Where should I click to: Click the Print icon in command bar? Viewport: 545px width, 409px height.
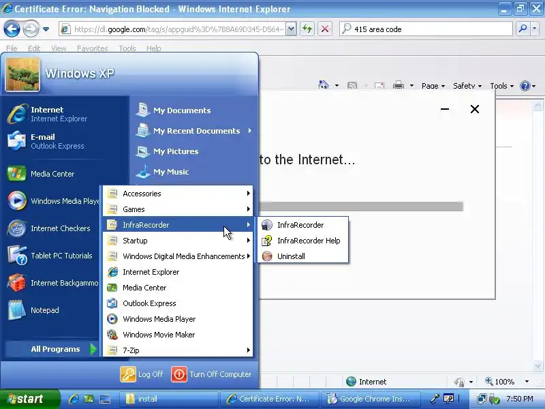(x=399, y=85)
